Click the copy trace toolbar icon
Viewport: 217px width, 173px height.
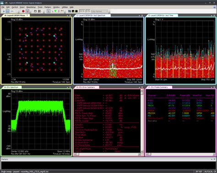point(49,11)
